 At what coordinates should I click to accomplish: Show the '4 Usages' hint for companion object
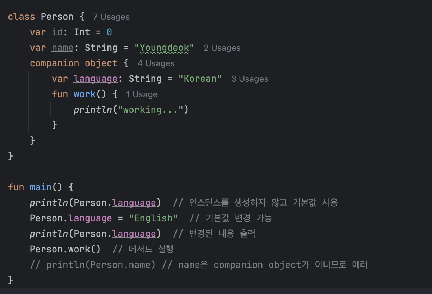pos(156,63)
